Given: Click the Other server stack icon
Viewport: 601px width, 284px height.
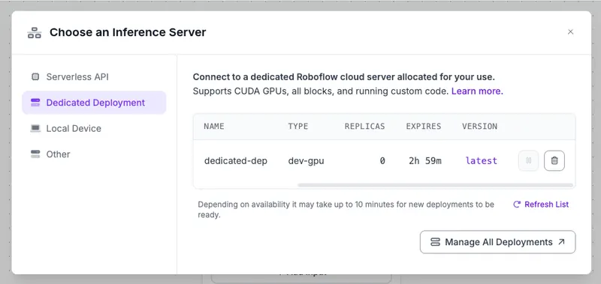Looking at the screenshot, I should coord(35,154).
